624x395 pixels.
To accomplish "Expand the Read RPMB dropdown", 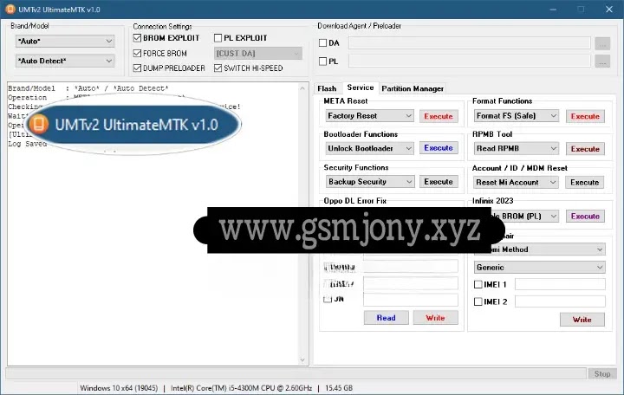I will coord(517,148).
